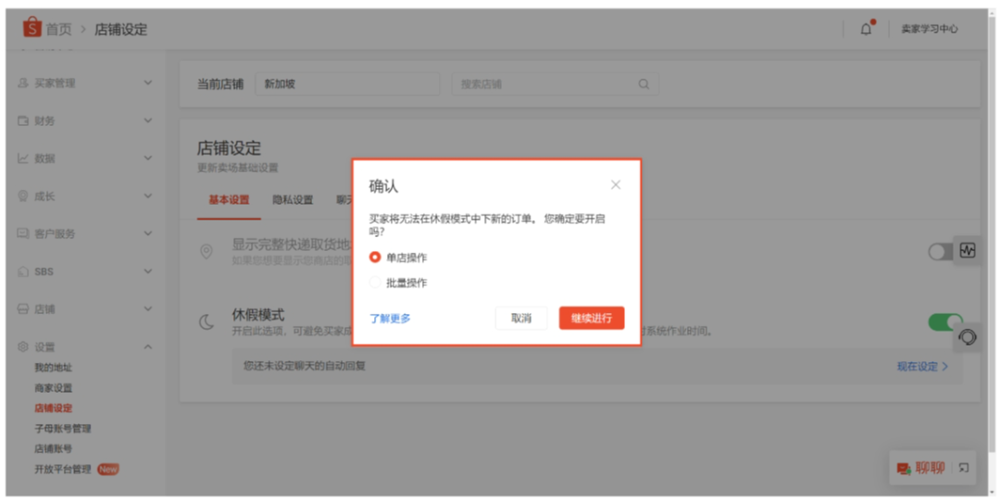This screenshot has height=502, width=1000.
Task: Toggle the 显示完整快递取货地址 switch
Action: [942, 251]
